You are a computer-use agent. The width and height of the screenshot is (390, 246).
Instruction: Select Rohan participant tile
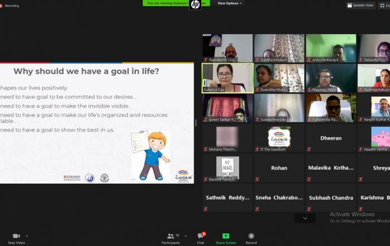[x=279, y=168]
